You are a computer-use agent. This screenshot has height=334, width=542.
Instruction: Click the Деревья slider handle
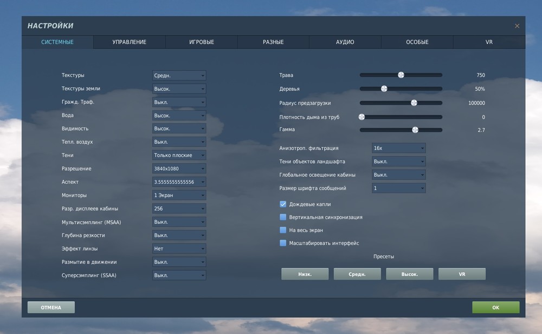tap(384, 89)
